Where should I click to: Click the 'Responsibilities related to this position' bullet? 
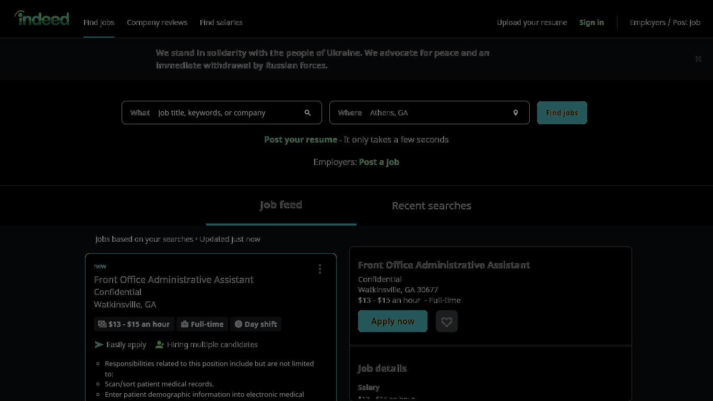pos(209,369)
